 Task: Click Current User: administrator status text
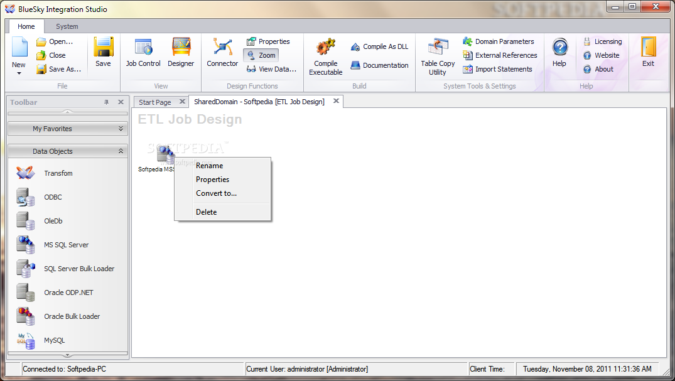tap(307, 369)
